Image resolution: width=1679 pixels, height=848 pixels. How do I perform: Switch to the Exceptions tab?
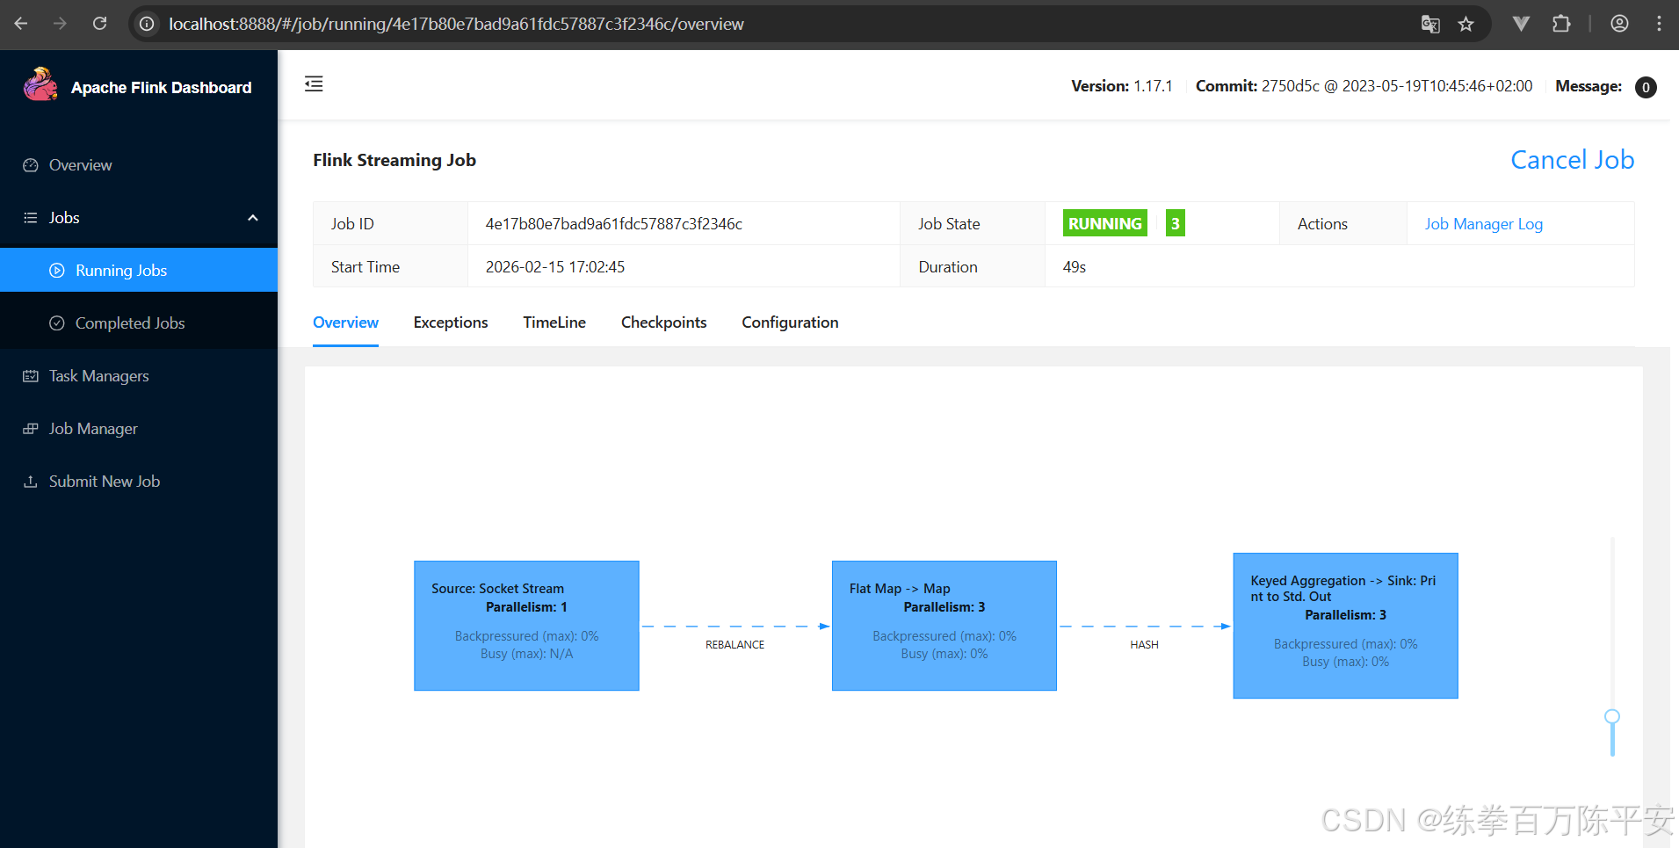point(451,323)
